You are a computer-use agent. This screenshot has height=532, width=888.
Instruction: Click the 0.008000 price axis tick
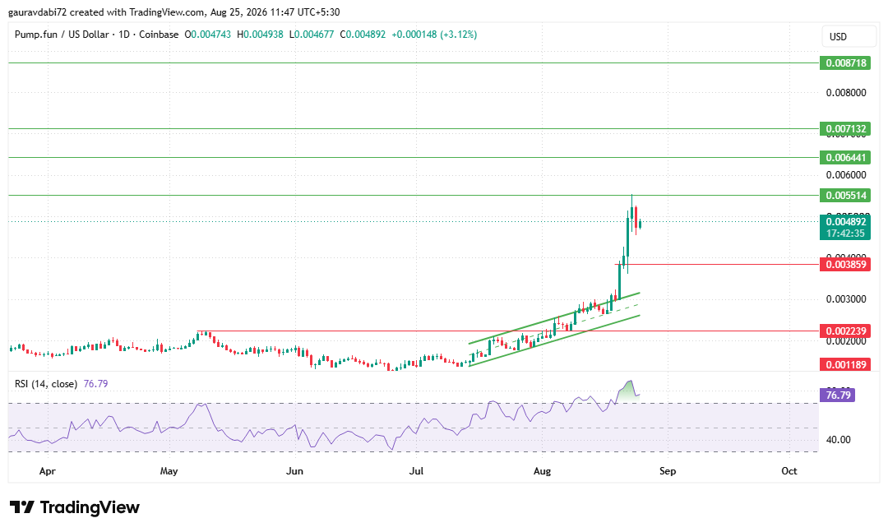[846, 92]
